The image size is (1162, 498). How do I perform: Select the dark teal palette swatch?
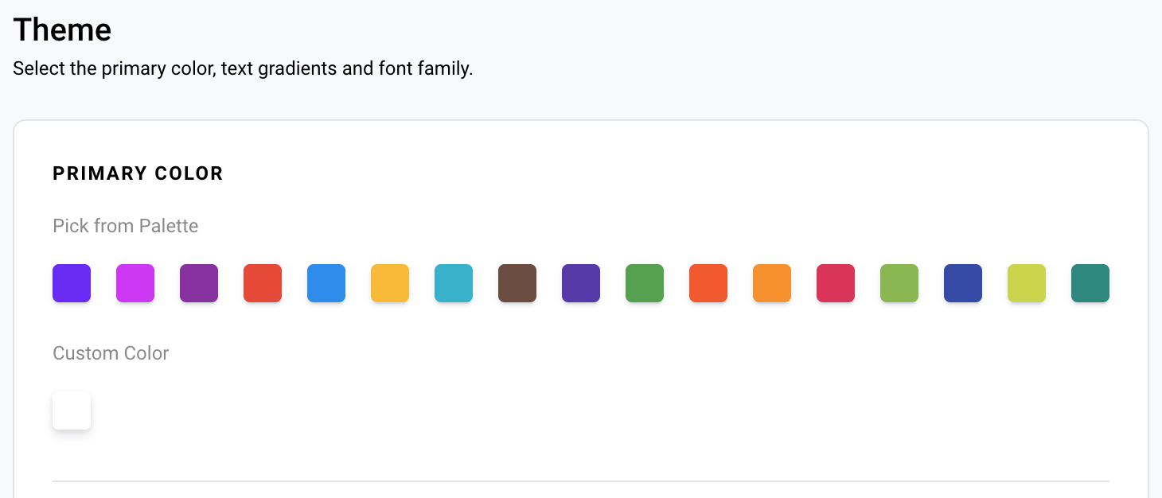pos(1090,283)
